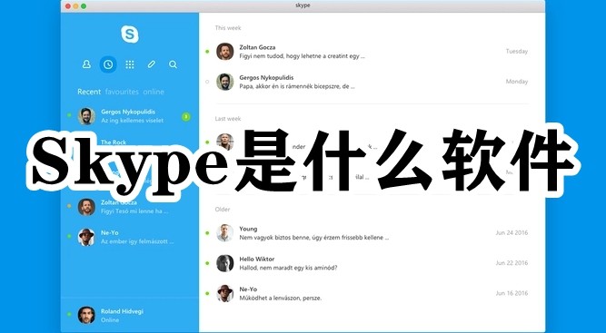606x333 pixels.
Task: Open Gergos Nykopulidis Monday conversation
Action: [372, 82]
